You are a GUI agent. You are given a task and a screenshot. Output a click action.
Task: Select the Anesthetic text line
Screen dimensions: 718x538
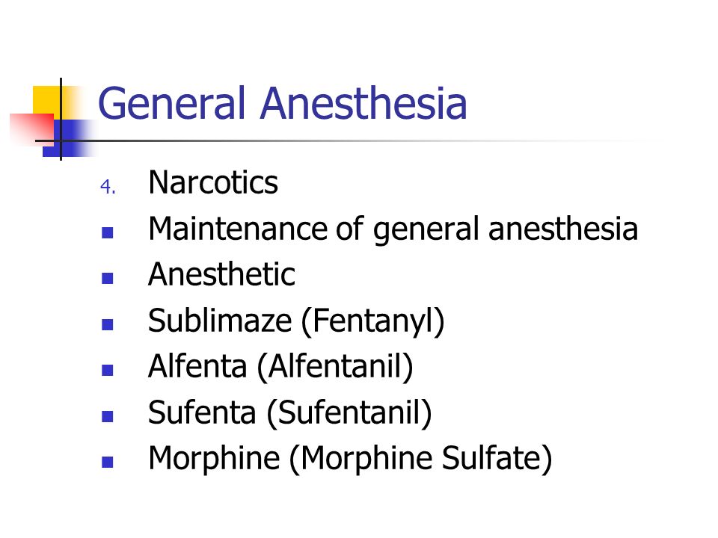(x=221, y=274)
